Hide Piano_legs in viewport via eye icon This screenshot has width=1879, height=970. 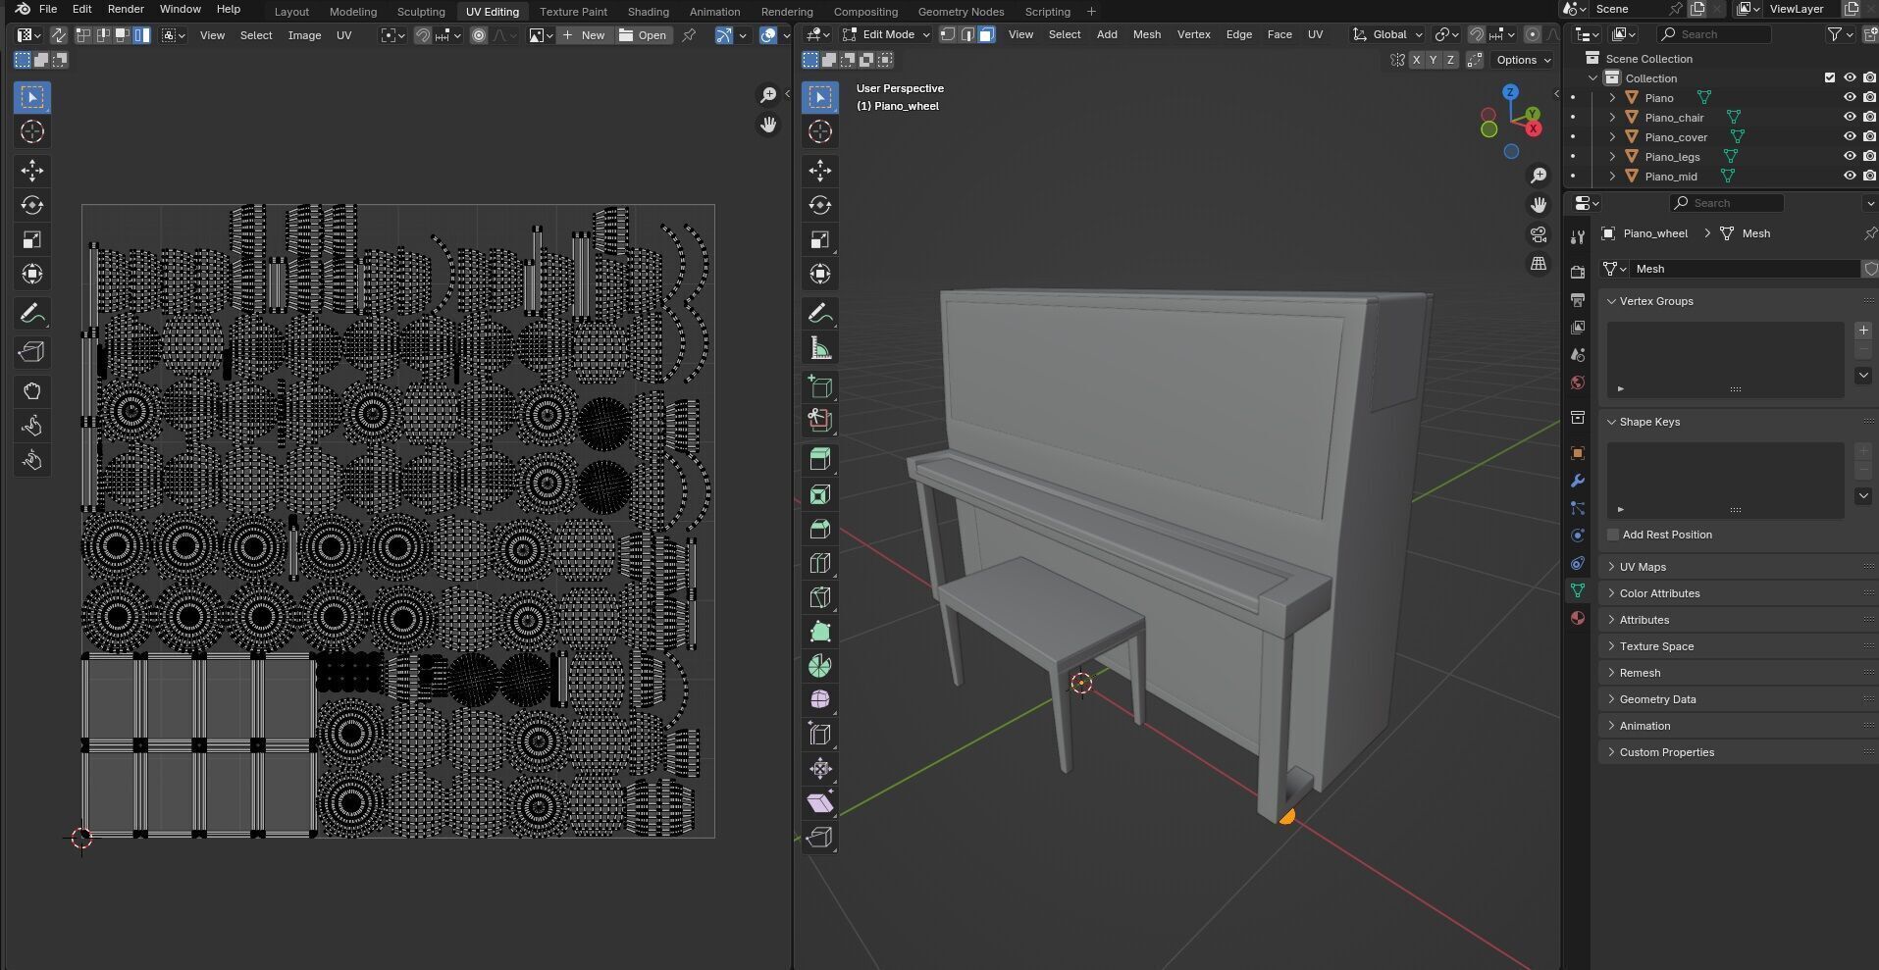coord(1850,157)
